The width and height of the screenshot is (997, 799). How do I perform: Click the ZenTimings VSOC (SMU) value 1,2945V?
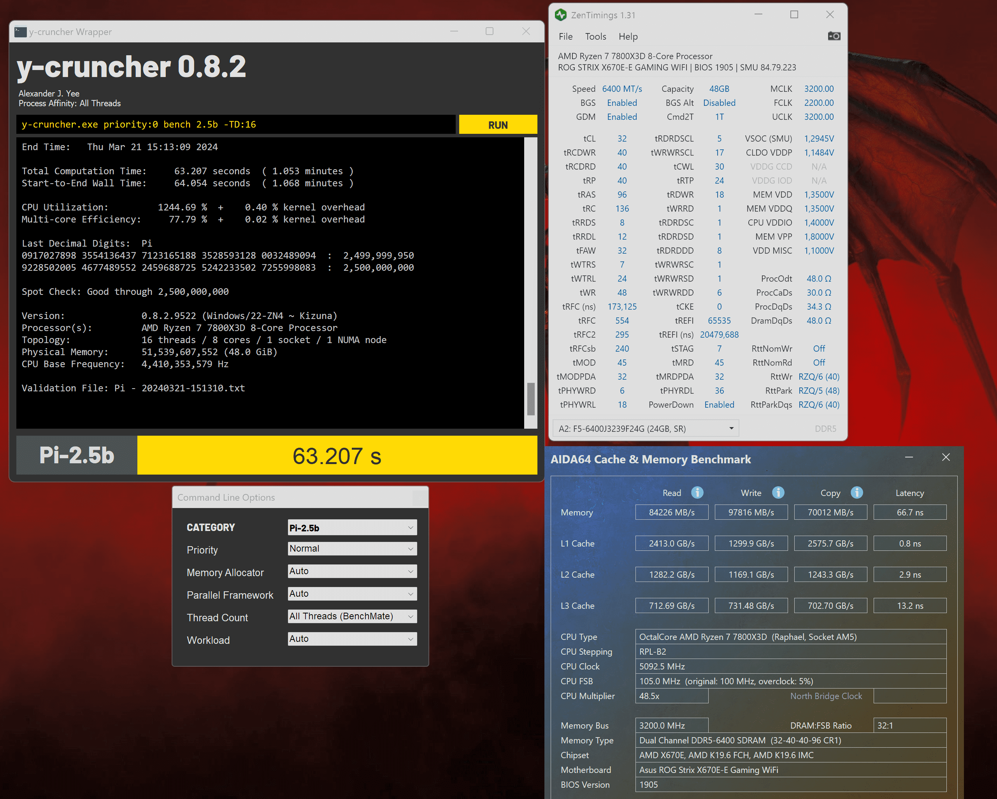[x=818, y=138]
